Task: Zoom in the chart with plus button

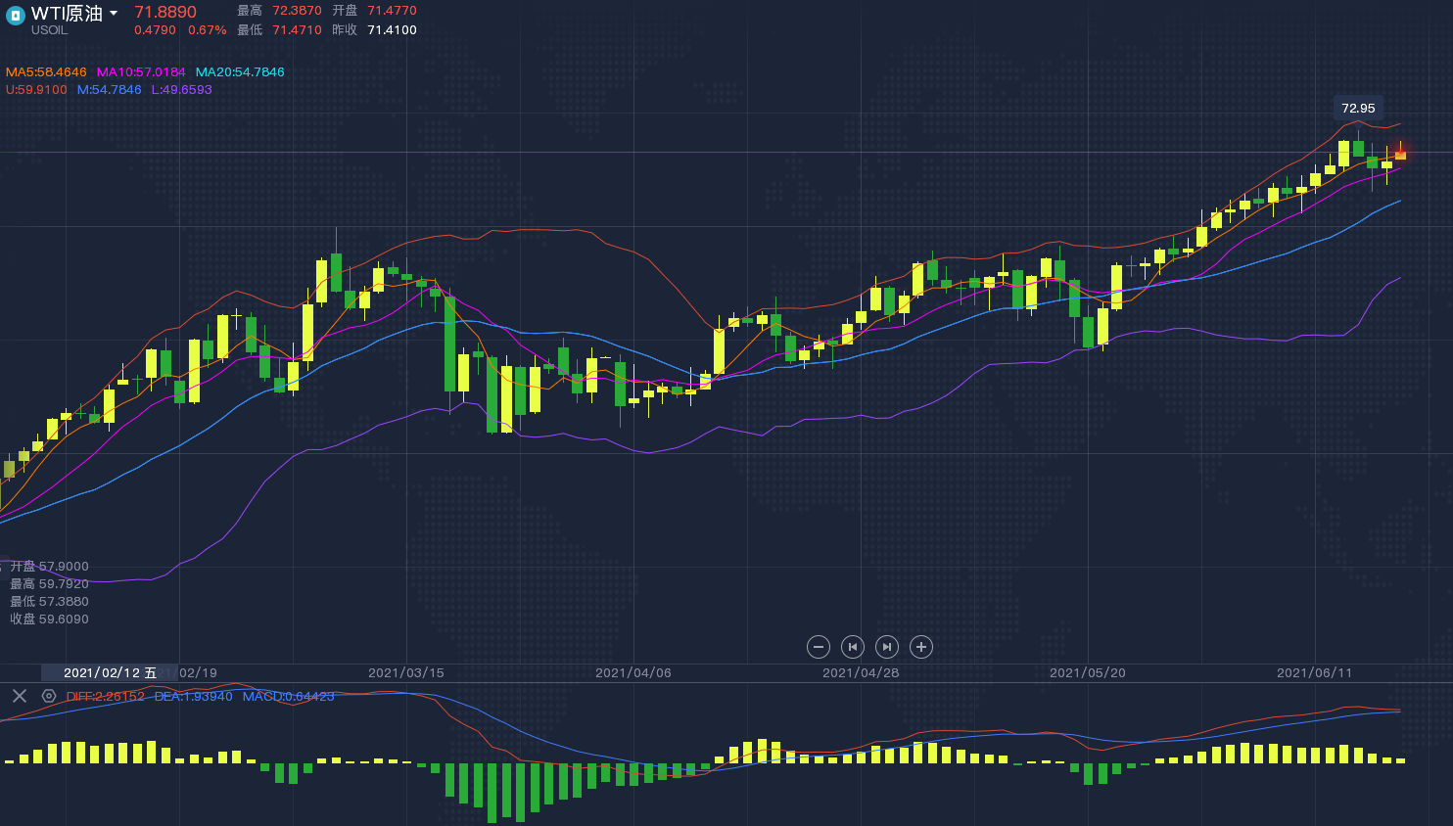Action: click(920, 647)
